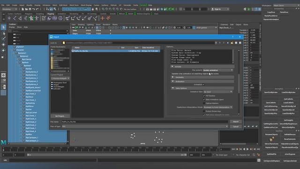This screenshot has height=169, width=300.
Task: Click the box icon under RenameObjects
Action: 271,139
